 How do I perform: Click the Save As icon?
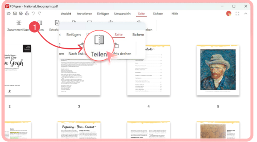click(x=21, y=13)
